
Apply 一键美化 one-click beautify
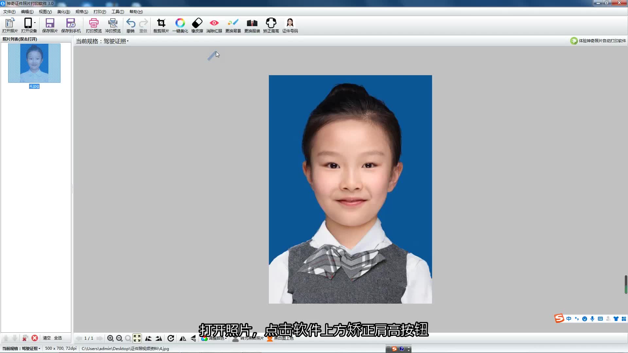(x=180, y=25)
